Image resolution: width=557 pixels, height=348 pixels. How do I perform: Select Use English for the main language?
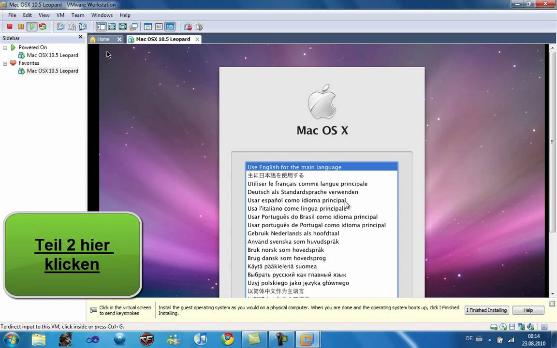click(322, 167)
